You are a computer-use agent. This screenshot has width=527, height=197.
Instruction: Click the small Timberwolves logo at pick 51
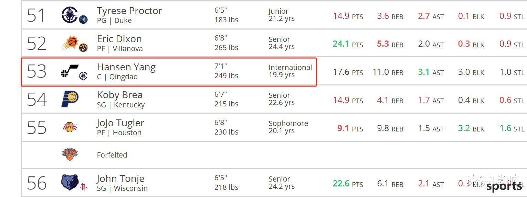(83, 20)
